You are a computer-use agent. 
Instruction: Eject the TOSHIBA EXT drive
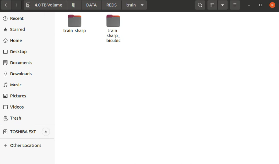point(46,132)
